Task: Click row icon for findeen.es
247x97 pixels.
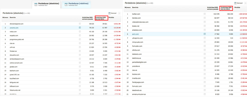Action: coord(80,51)
